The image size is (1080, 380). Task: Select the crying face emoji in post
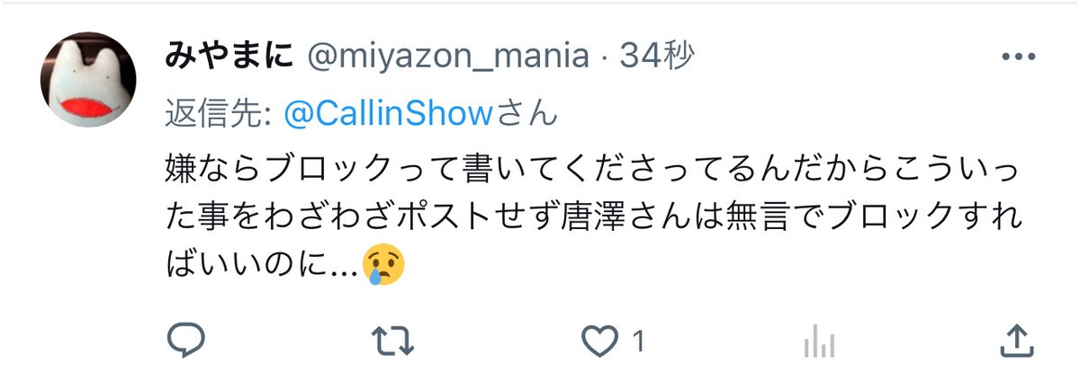click(x=382, y=266)
